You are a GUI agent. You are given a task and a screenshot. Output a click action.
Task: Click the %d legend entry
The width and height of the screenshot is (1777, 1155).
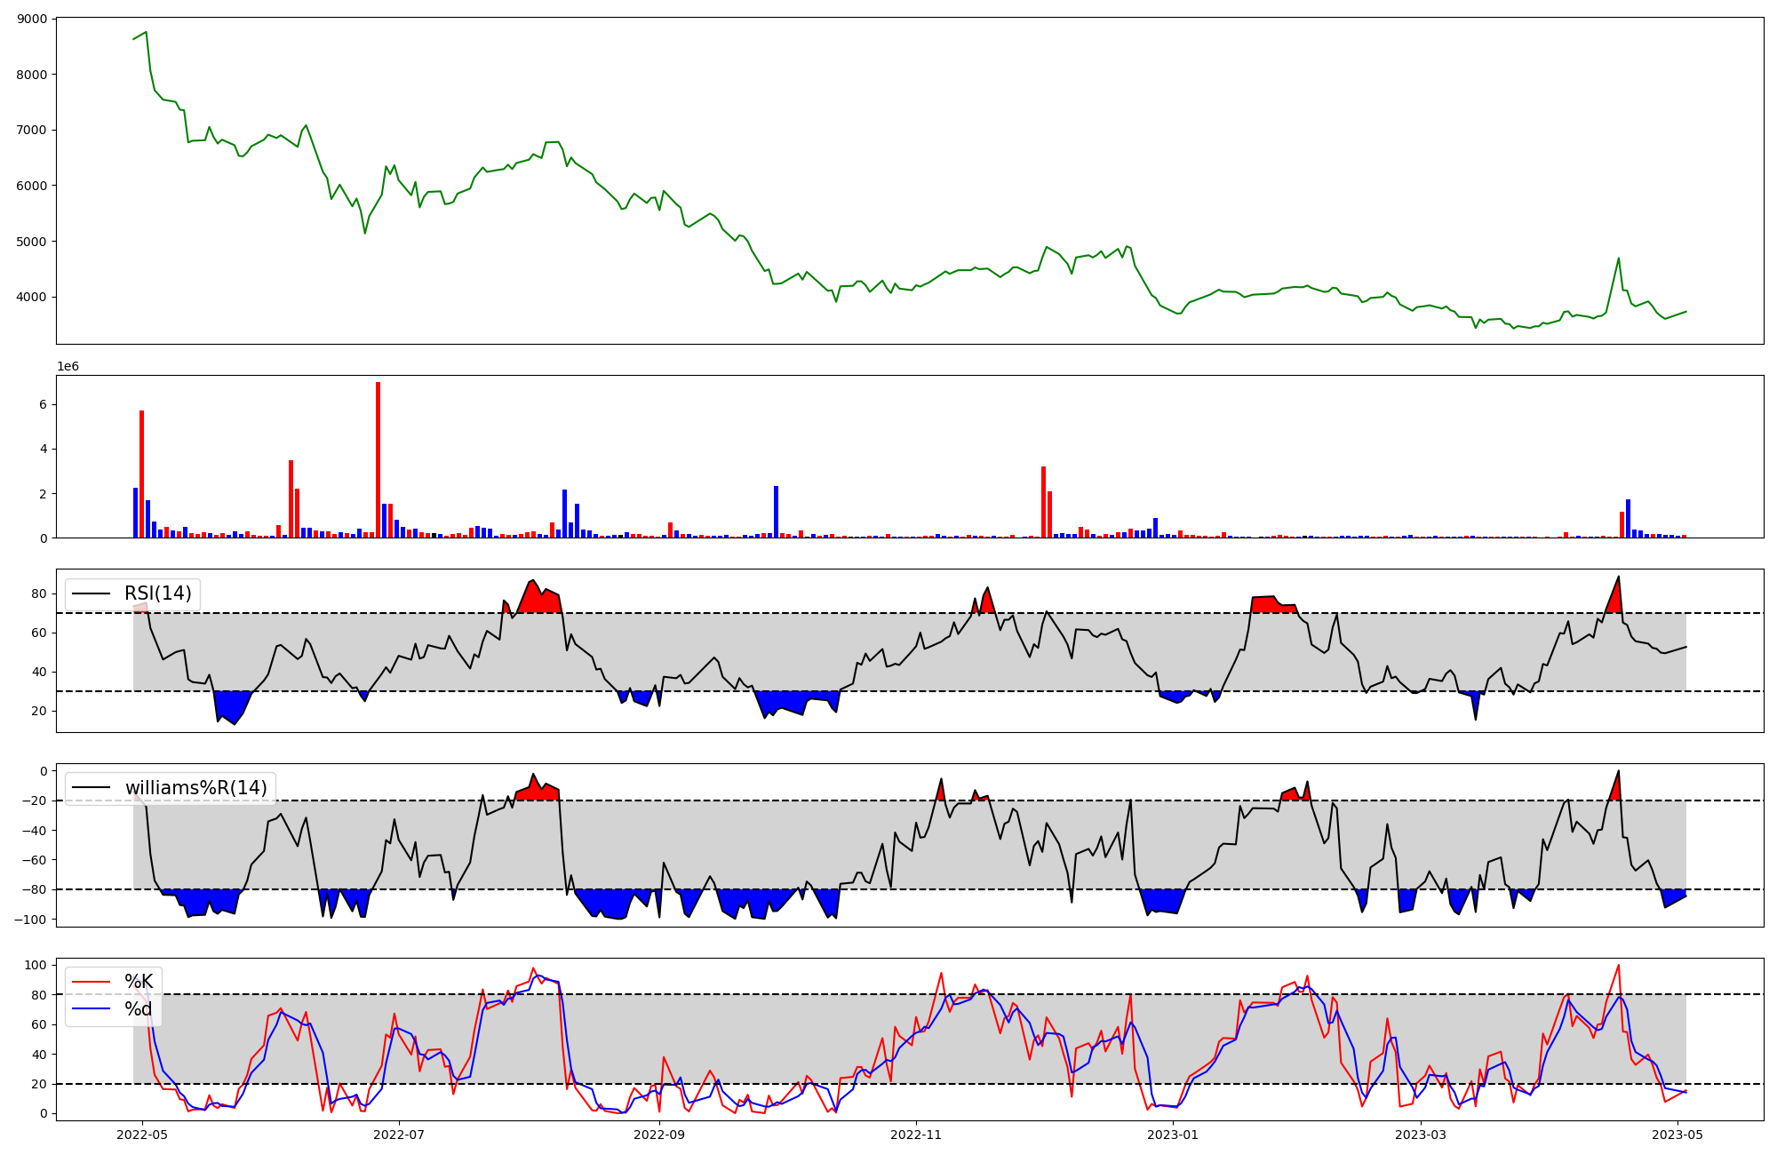point(138,1009)
